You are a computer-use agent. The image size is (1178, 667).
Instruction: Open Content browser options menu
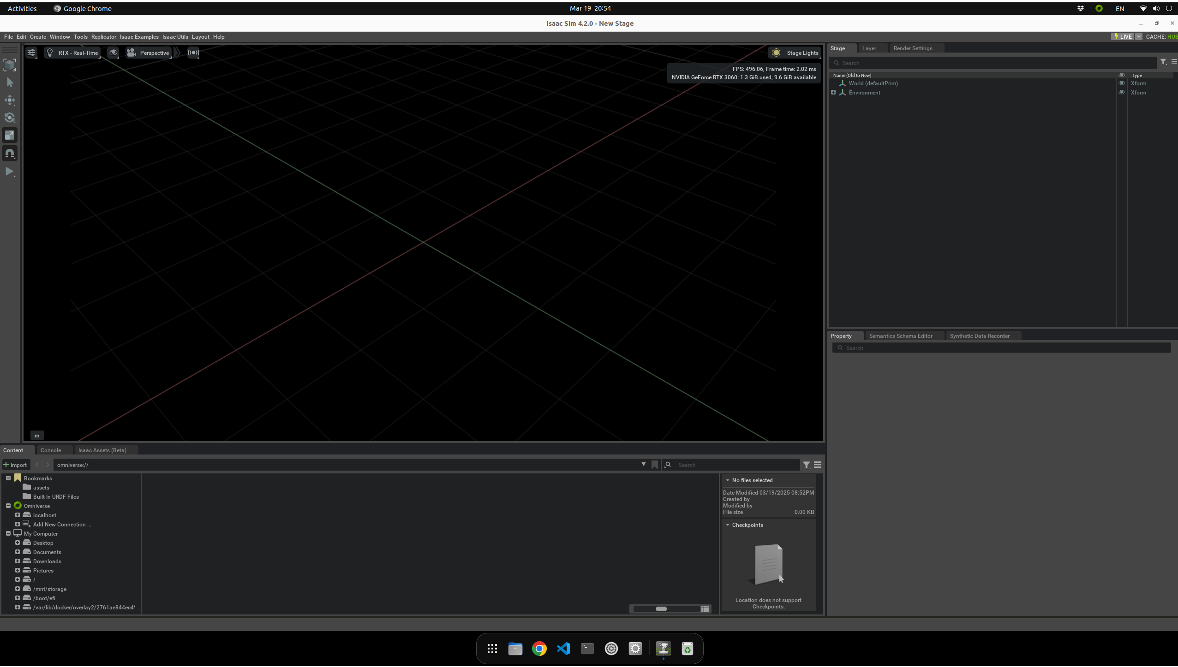tap(818, 465)
